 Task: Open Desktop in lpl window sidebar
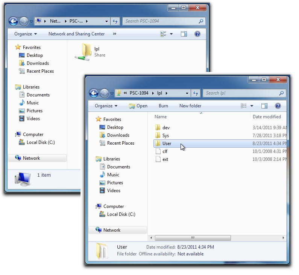click(111, 127)
